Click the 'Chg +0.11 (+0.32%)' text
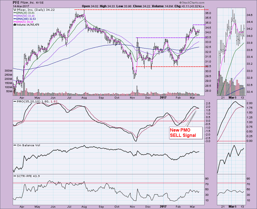 click(188, 6)
